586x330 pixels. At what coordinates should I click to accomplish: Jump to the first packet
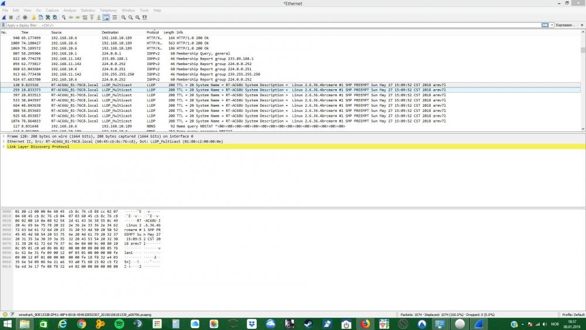[x=92, y=18]
